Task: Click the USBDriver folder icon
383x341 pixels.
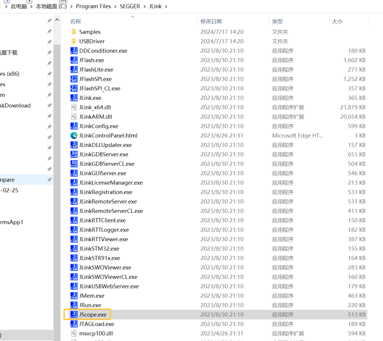Action: tap(74, 41)
